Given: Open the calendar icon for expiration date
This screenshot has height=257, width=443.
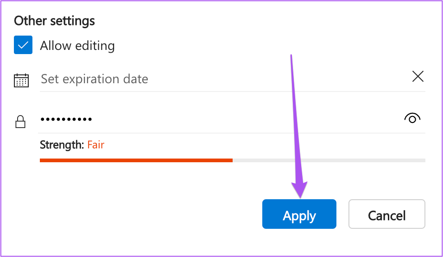Looking at the screenshot, I should click(x=21, y=80).
